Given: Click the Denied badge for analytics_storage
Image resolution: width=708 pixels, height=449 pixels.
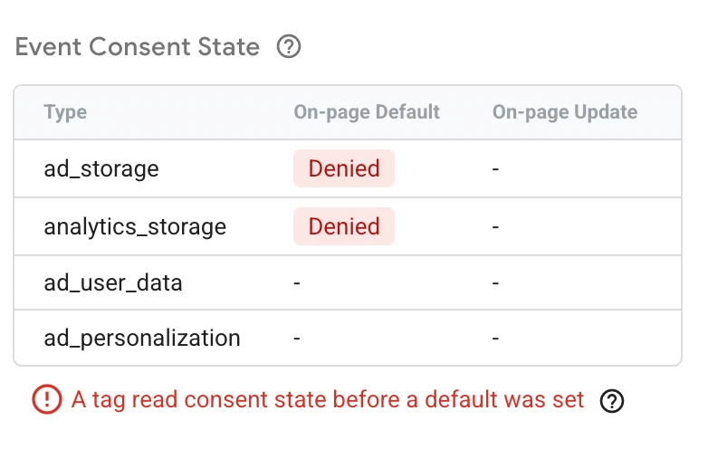Looking at the screenshot, I should pos(344,226).
